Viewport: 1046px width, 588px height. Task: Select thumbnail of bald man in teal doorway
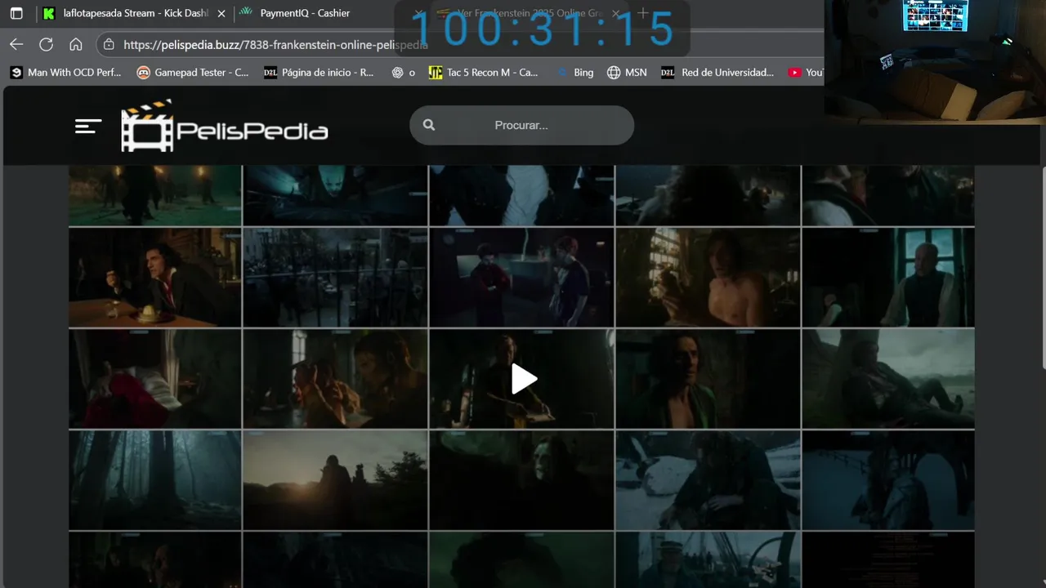[888, 277]
